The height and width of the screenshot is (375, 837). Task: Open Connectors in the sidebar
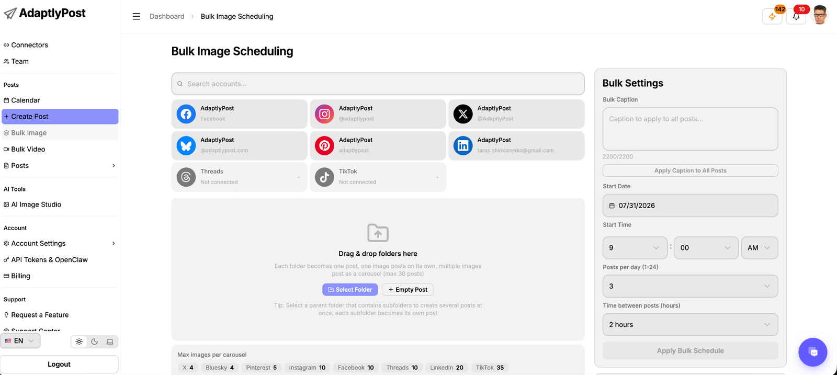pos(60,45)
